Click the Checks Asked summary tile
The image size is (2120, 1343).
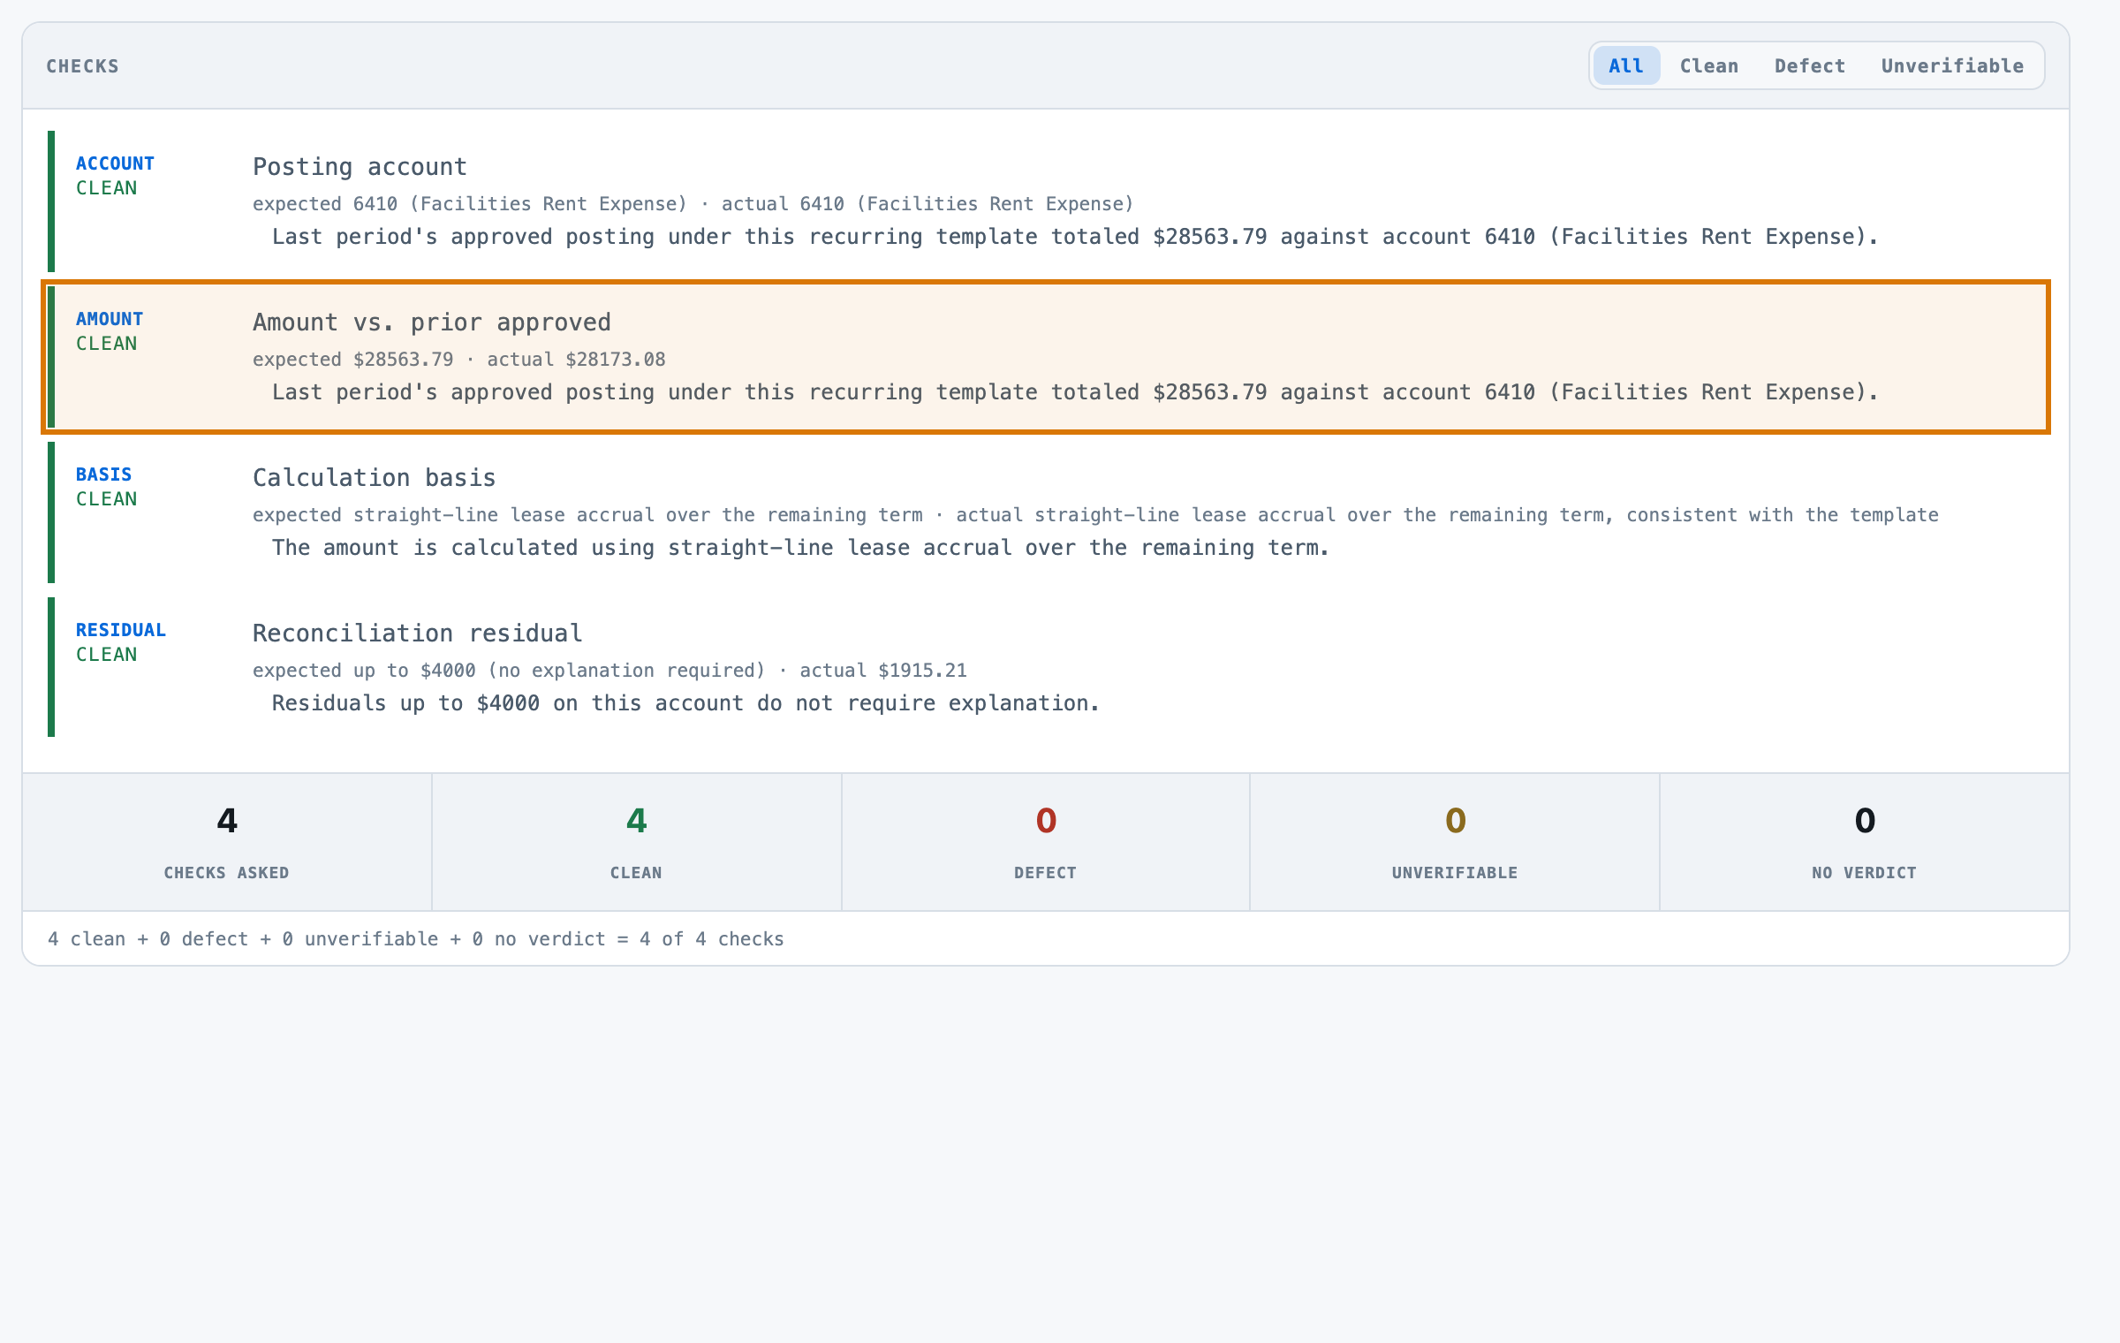click(x=227, y=842)
